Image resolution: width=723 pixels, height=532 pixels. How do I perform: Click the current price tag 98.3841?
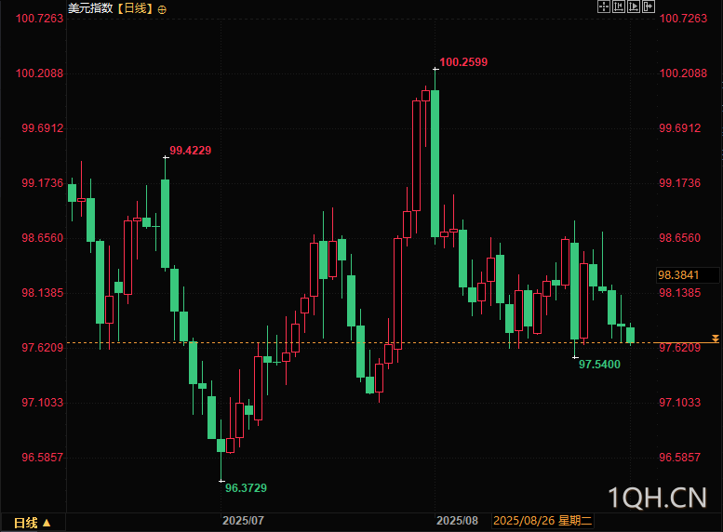[687, 275]
